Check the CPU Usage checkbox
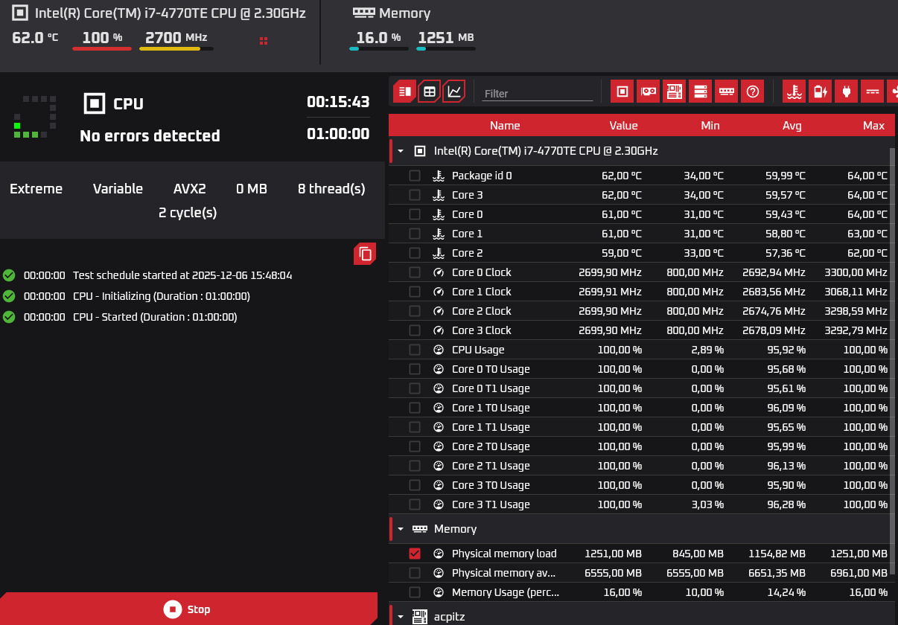 pos(415,350)
